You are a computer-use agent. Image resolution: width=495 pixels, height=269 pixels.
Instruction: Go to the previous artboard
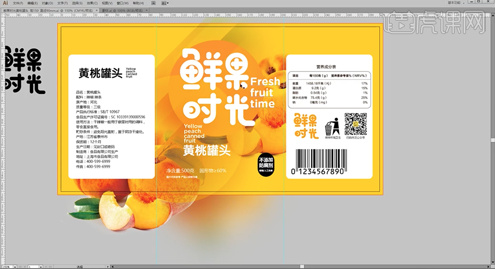tap(24, 267)
